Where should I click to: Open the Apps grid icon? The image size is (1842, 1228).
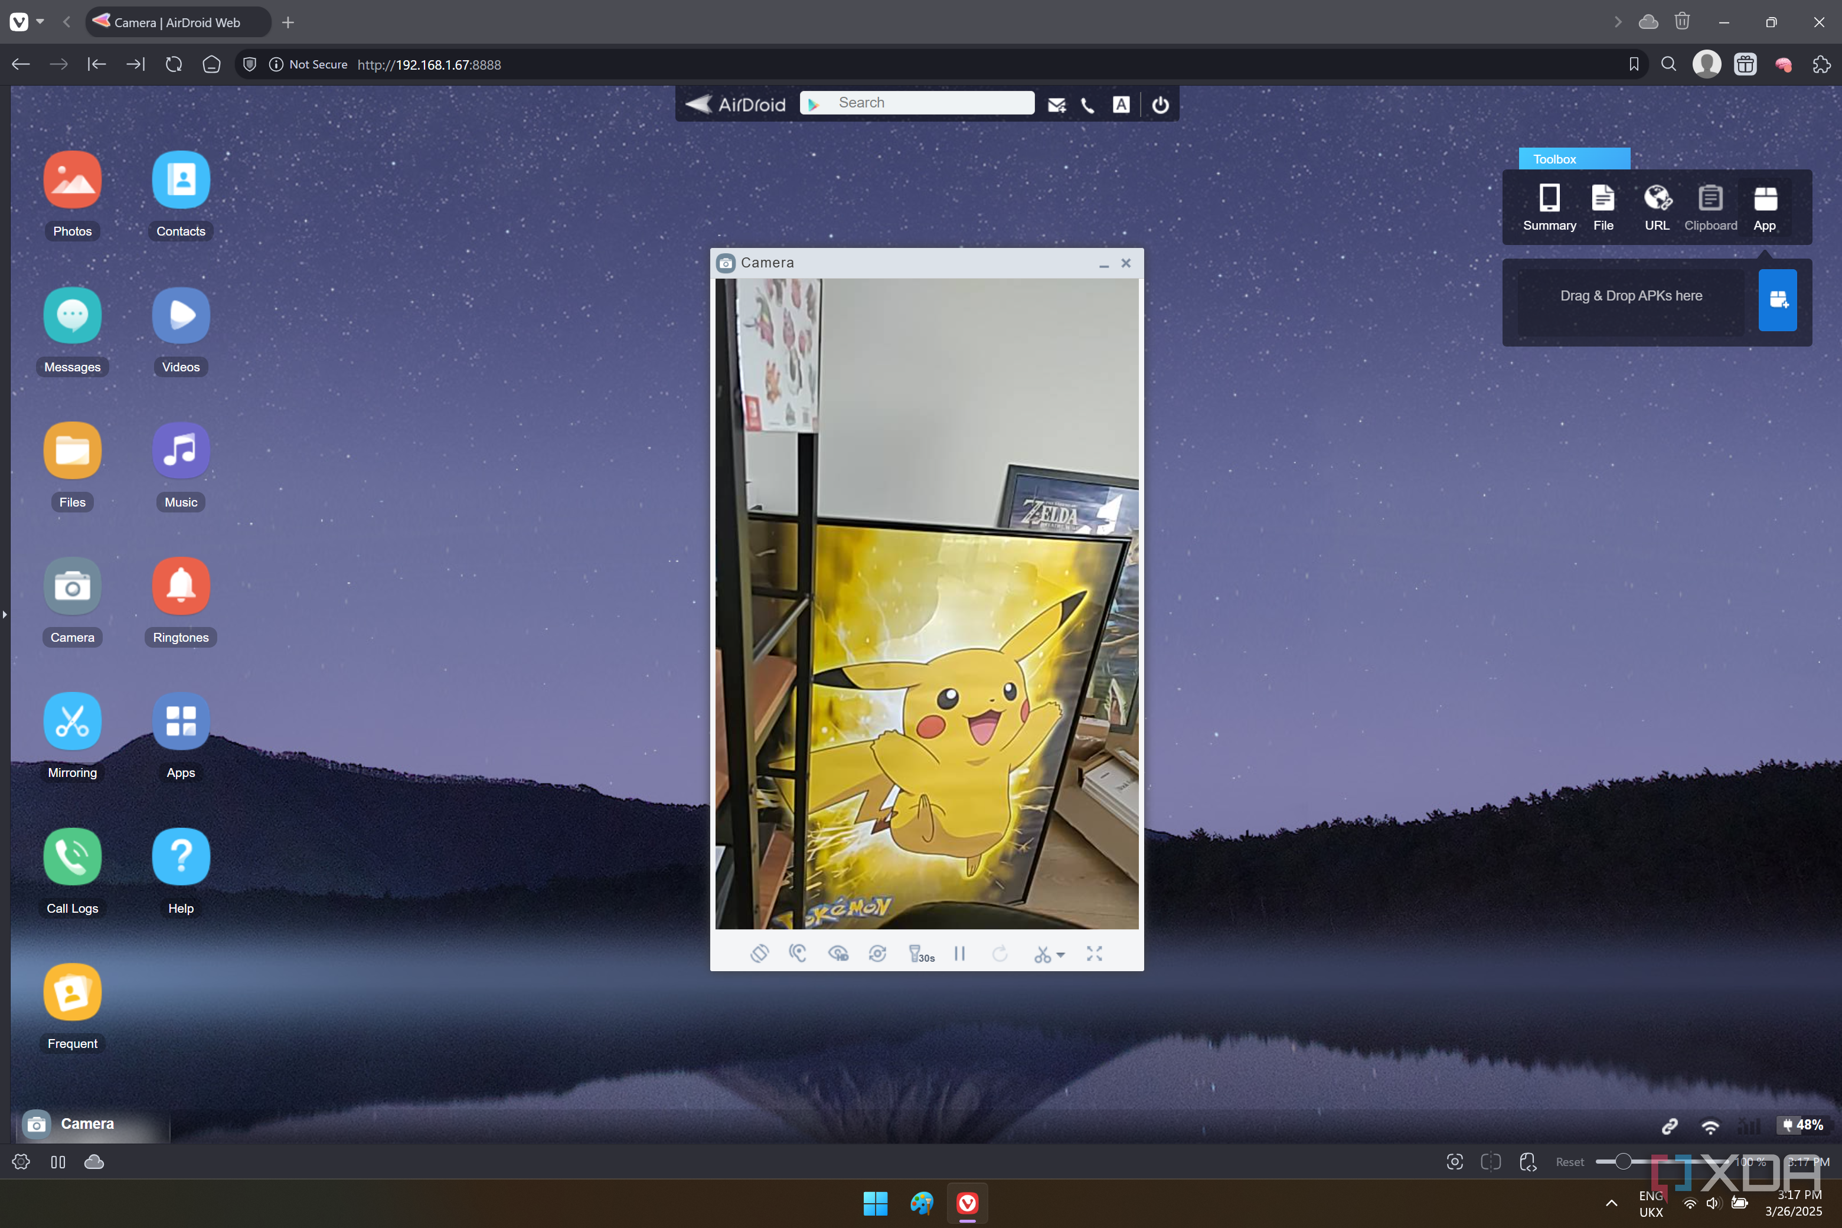coord(181,721)
